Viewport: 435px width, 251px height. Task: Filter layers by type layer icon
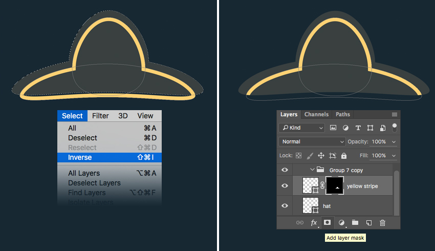358,128
